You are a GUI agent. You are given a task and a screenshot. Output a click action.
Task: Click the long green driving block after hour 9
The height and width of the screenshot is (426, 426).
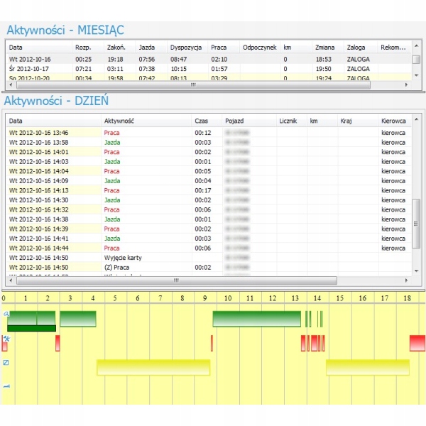coord(256,319)
